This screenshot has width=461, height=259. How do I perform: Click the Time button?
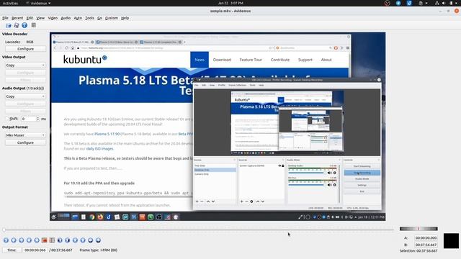click(12, 250)
